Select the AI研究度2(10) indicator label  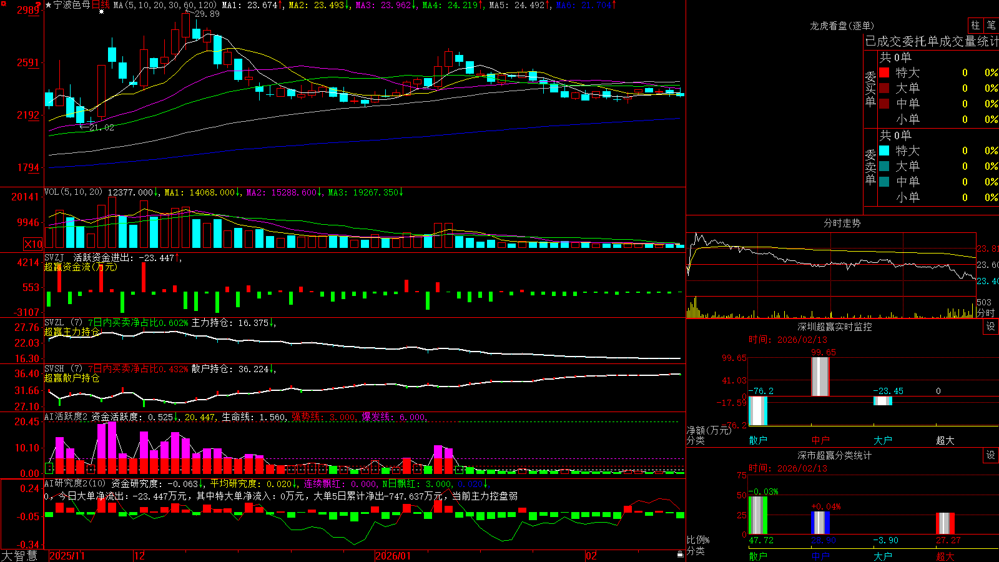point(75,483)
